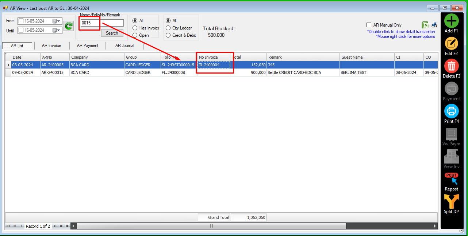The image size is (468, 236).
Task: Select the All ledger-type radio button
Action: pos(168,21)
